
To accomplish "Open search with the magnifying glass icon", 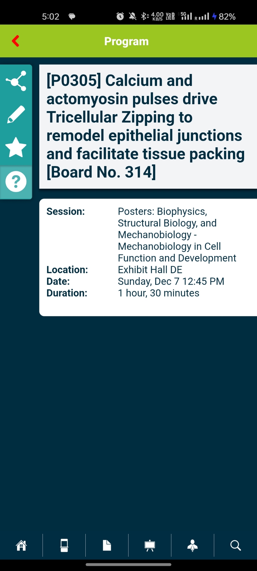I will click(x=236, y=546).
